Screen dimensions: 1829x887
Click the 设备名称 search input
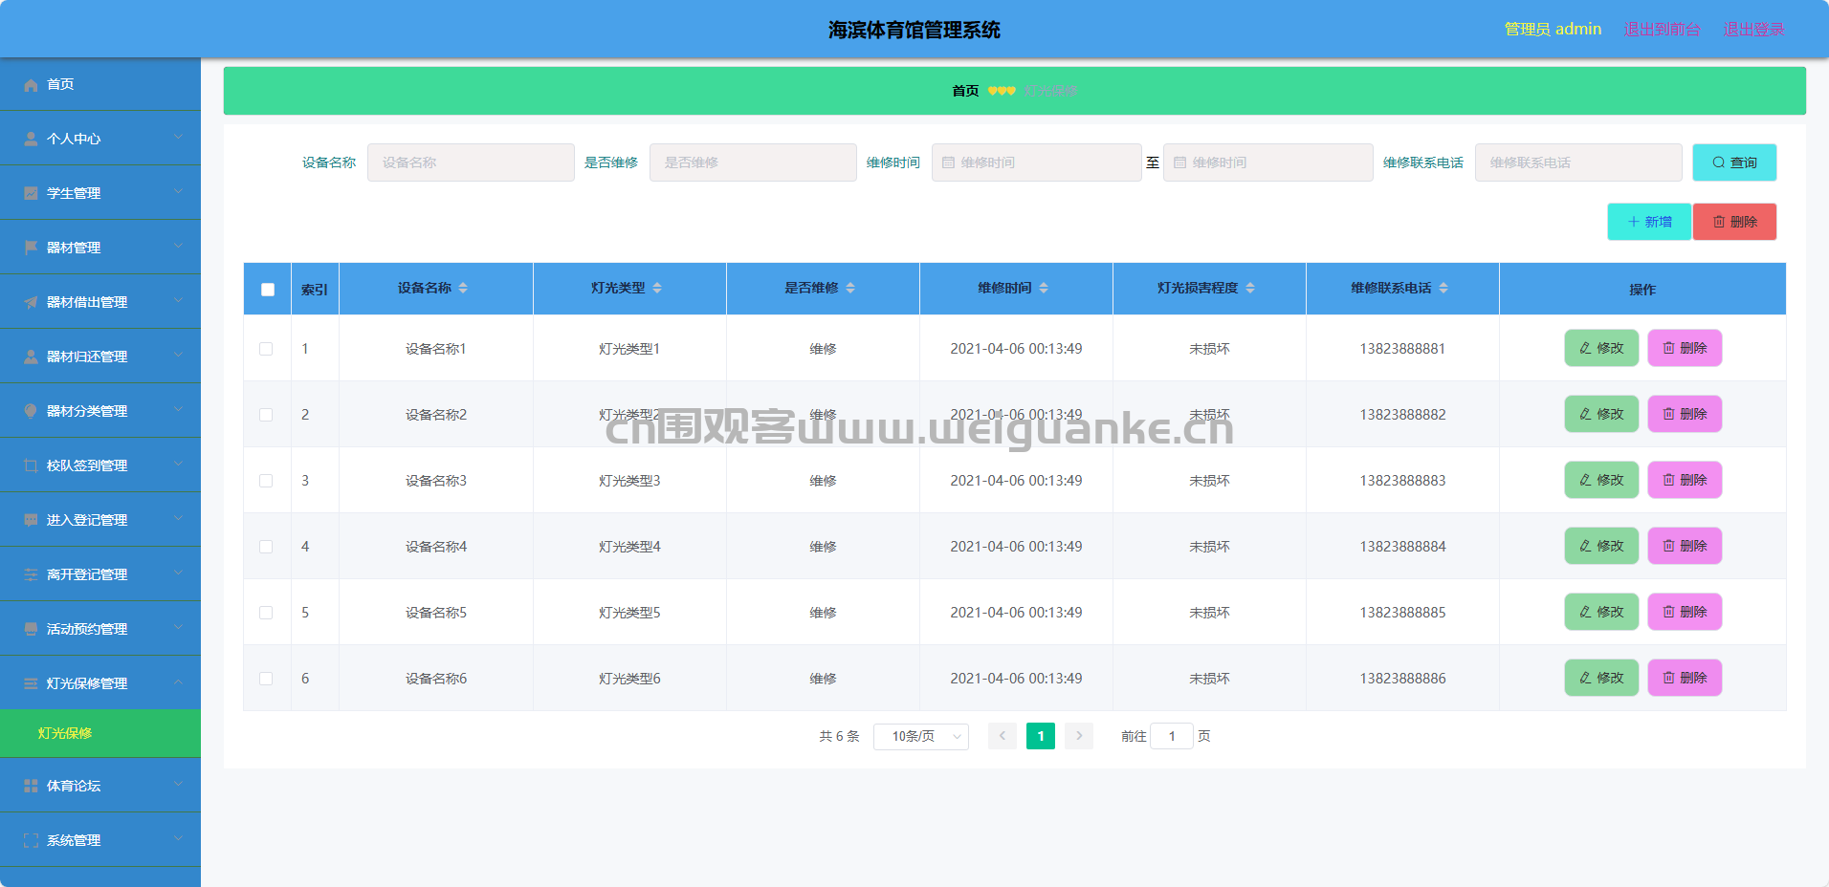tap(471, 162)
